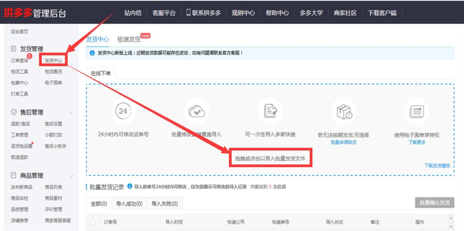Click the info icon in the 发货中心新版上线 notice
The width and height of the screenshot is (464, 231).
[x=92, y=53]
